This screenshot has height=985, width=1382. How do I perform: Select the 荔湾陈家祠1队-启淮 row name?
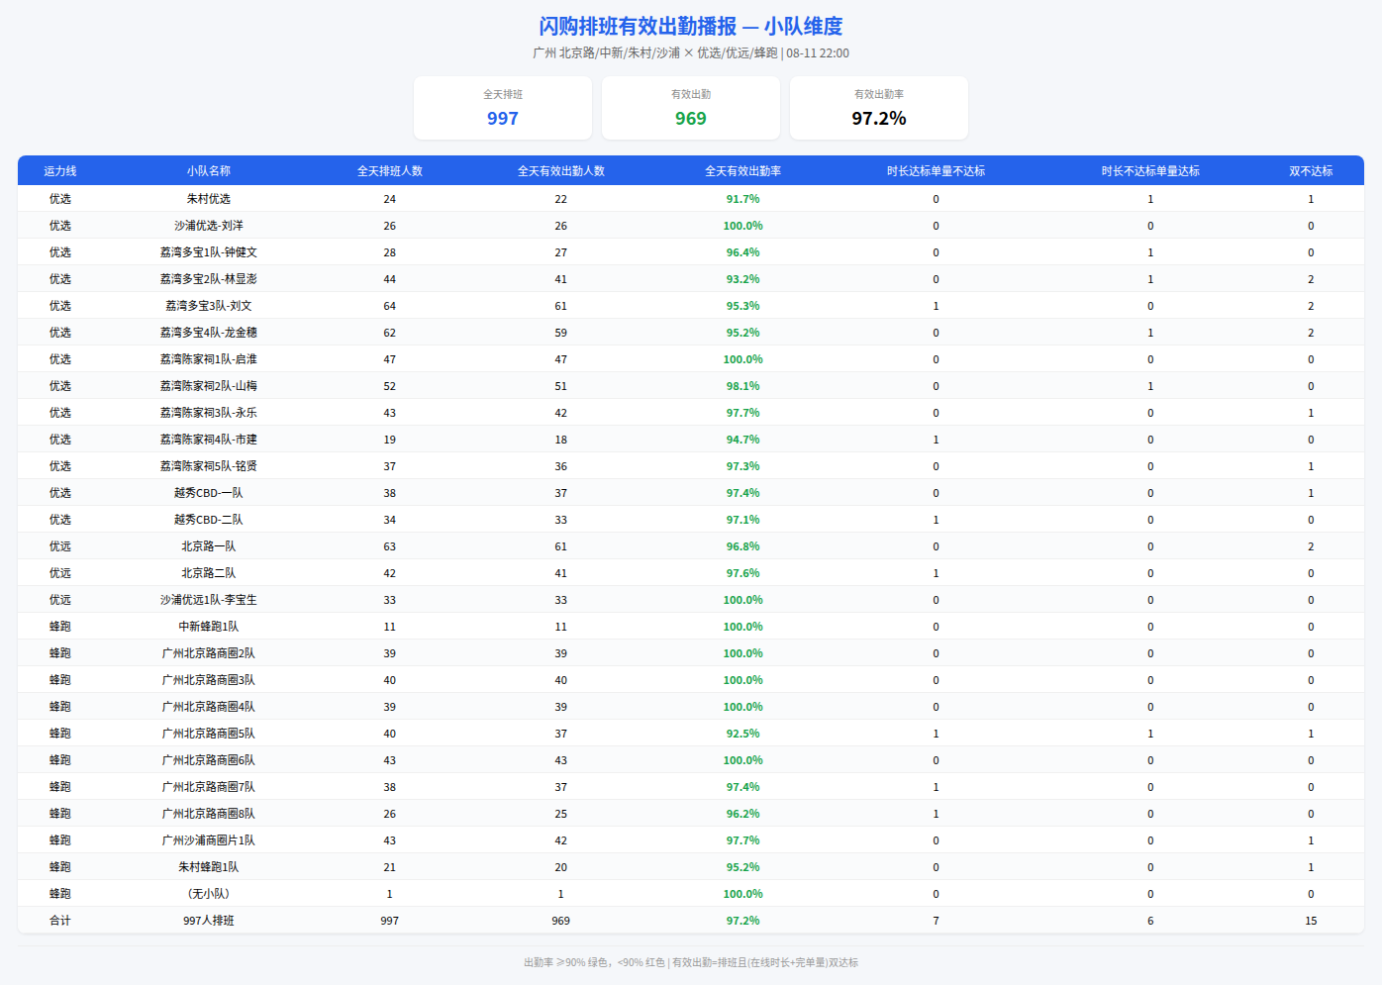[209, 359]
